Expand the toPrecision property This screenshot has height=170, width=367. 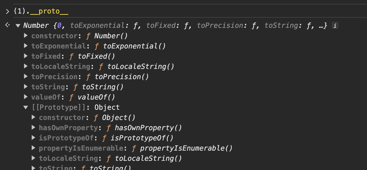click(26, 77)
